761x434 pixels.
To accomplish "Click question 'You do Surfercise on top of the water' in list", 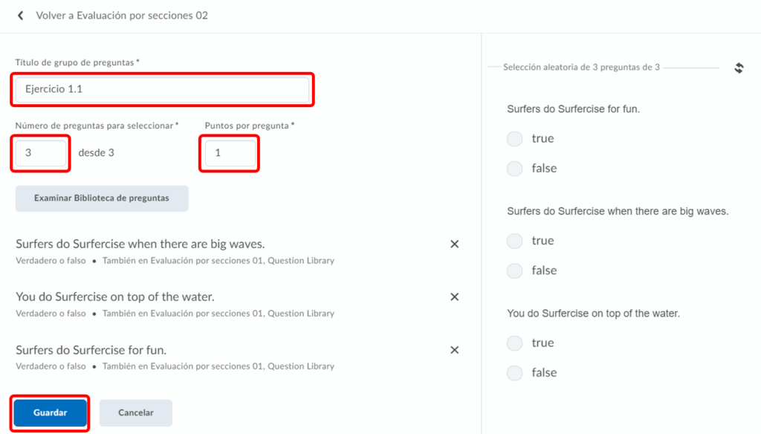I will click(115, 297).
